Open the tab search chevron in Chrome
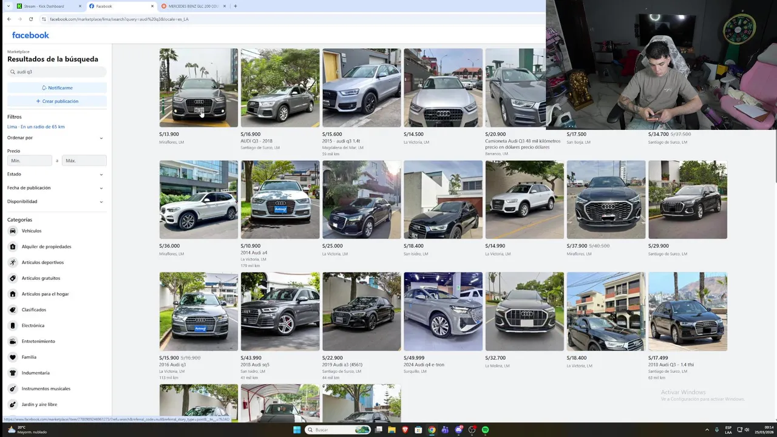Screen dimensions: 777x437 pos(8,6)
